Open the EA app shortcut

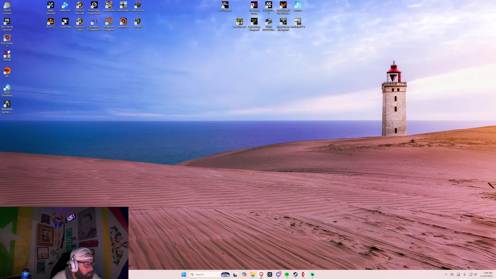7,72
